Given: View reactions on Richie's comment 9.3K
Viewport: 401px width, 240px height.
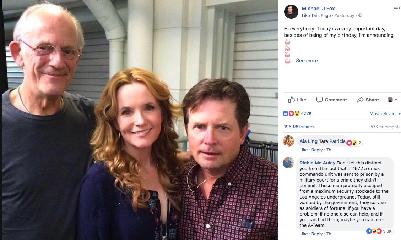Looking at the screenshot, I should click(x=379, y=231).
